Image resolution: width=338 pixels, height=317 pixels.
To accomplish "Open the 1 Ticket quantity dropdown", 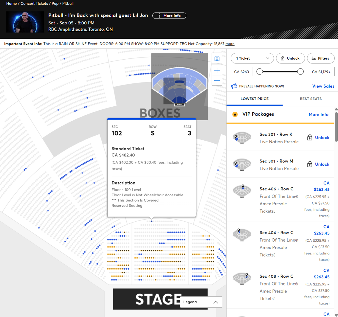I will point(252,58).
